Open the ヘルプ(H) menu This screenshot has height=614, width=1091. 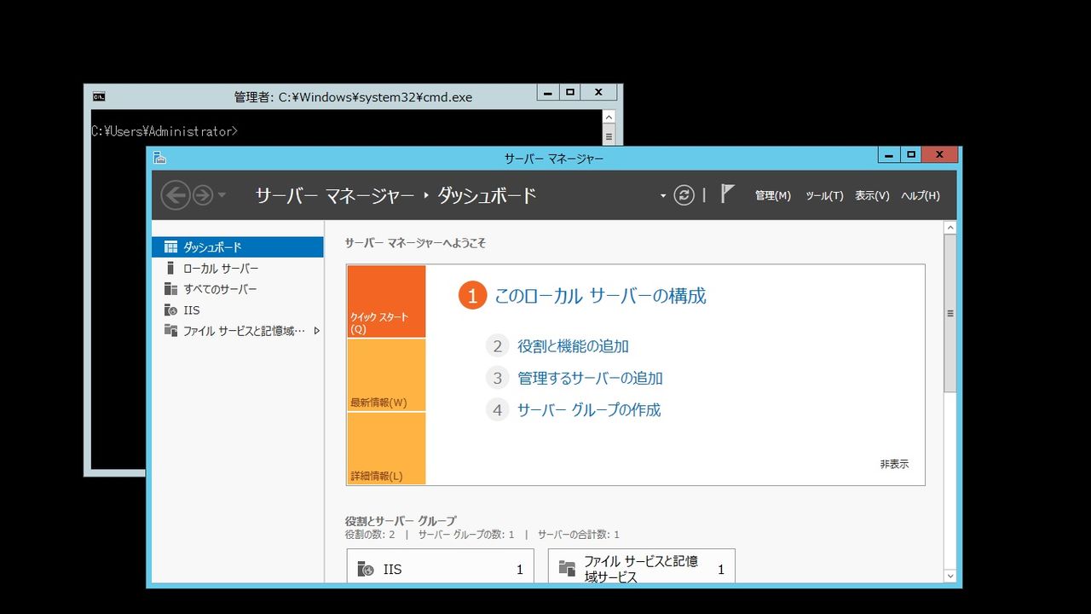921,195
